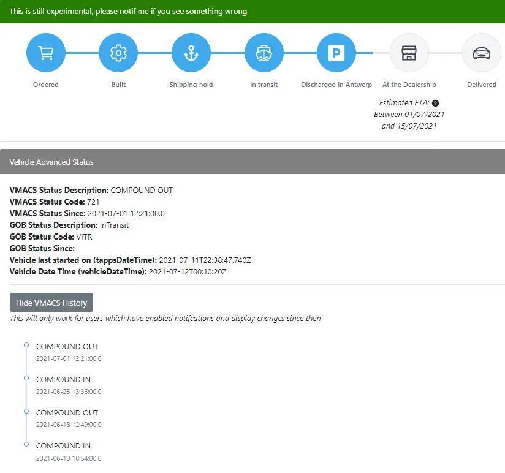Click the italic notifications disclaimer text

point(165,319)
